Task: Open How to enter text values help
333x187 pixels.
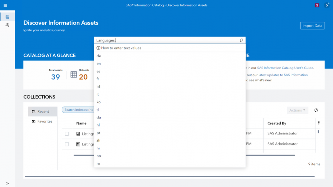Action: (119, 48)
